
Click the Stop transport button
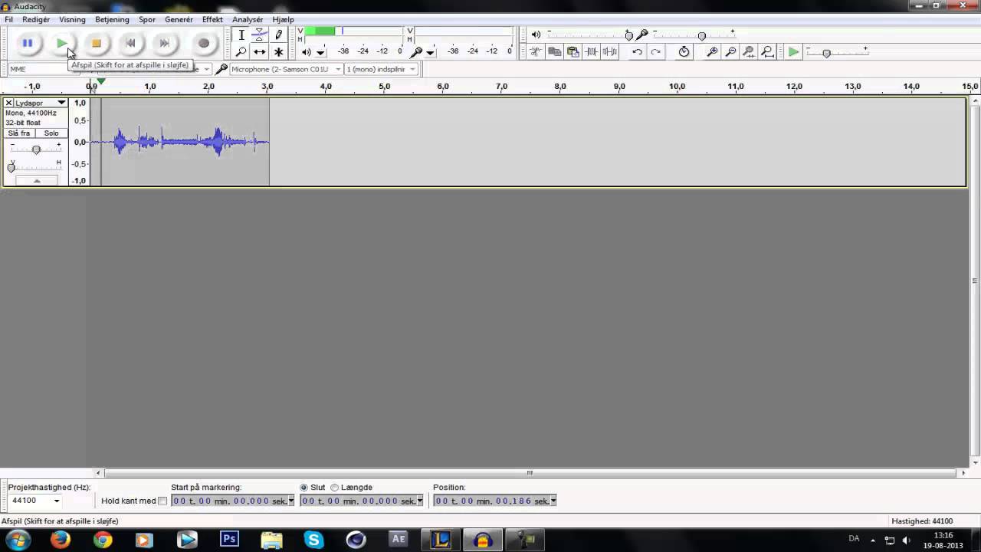(96, 44)
